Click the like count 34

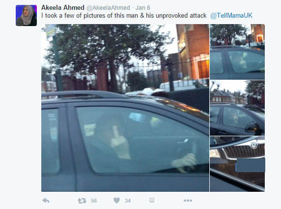pyautogui.click(x=128, y=201)
